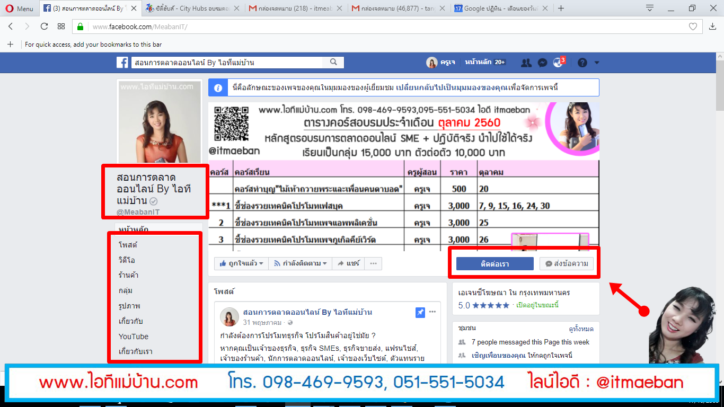Expand the account dropdown arrow in header

pyautogui.click(x=597, y=63)
